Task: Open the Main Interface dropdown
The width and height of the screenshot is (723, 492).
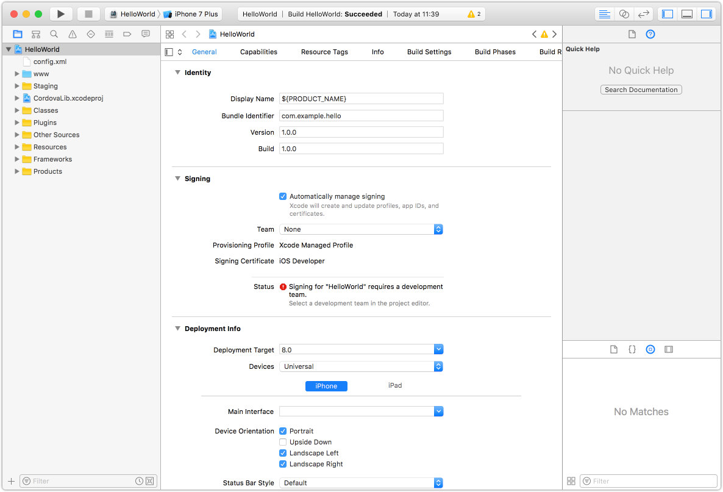Action: coord(438,412)
